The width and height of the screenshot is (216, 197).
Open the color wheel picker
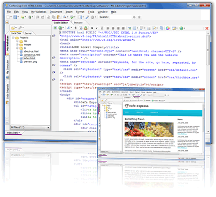pos(168,28)
